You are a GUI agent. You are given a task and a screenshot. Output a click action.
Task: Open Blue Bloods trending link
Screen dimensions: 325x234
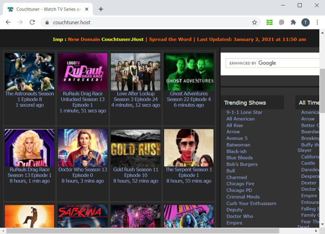coord(240,158)
